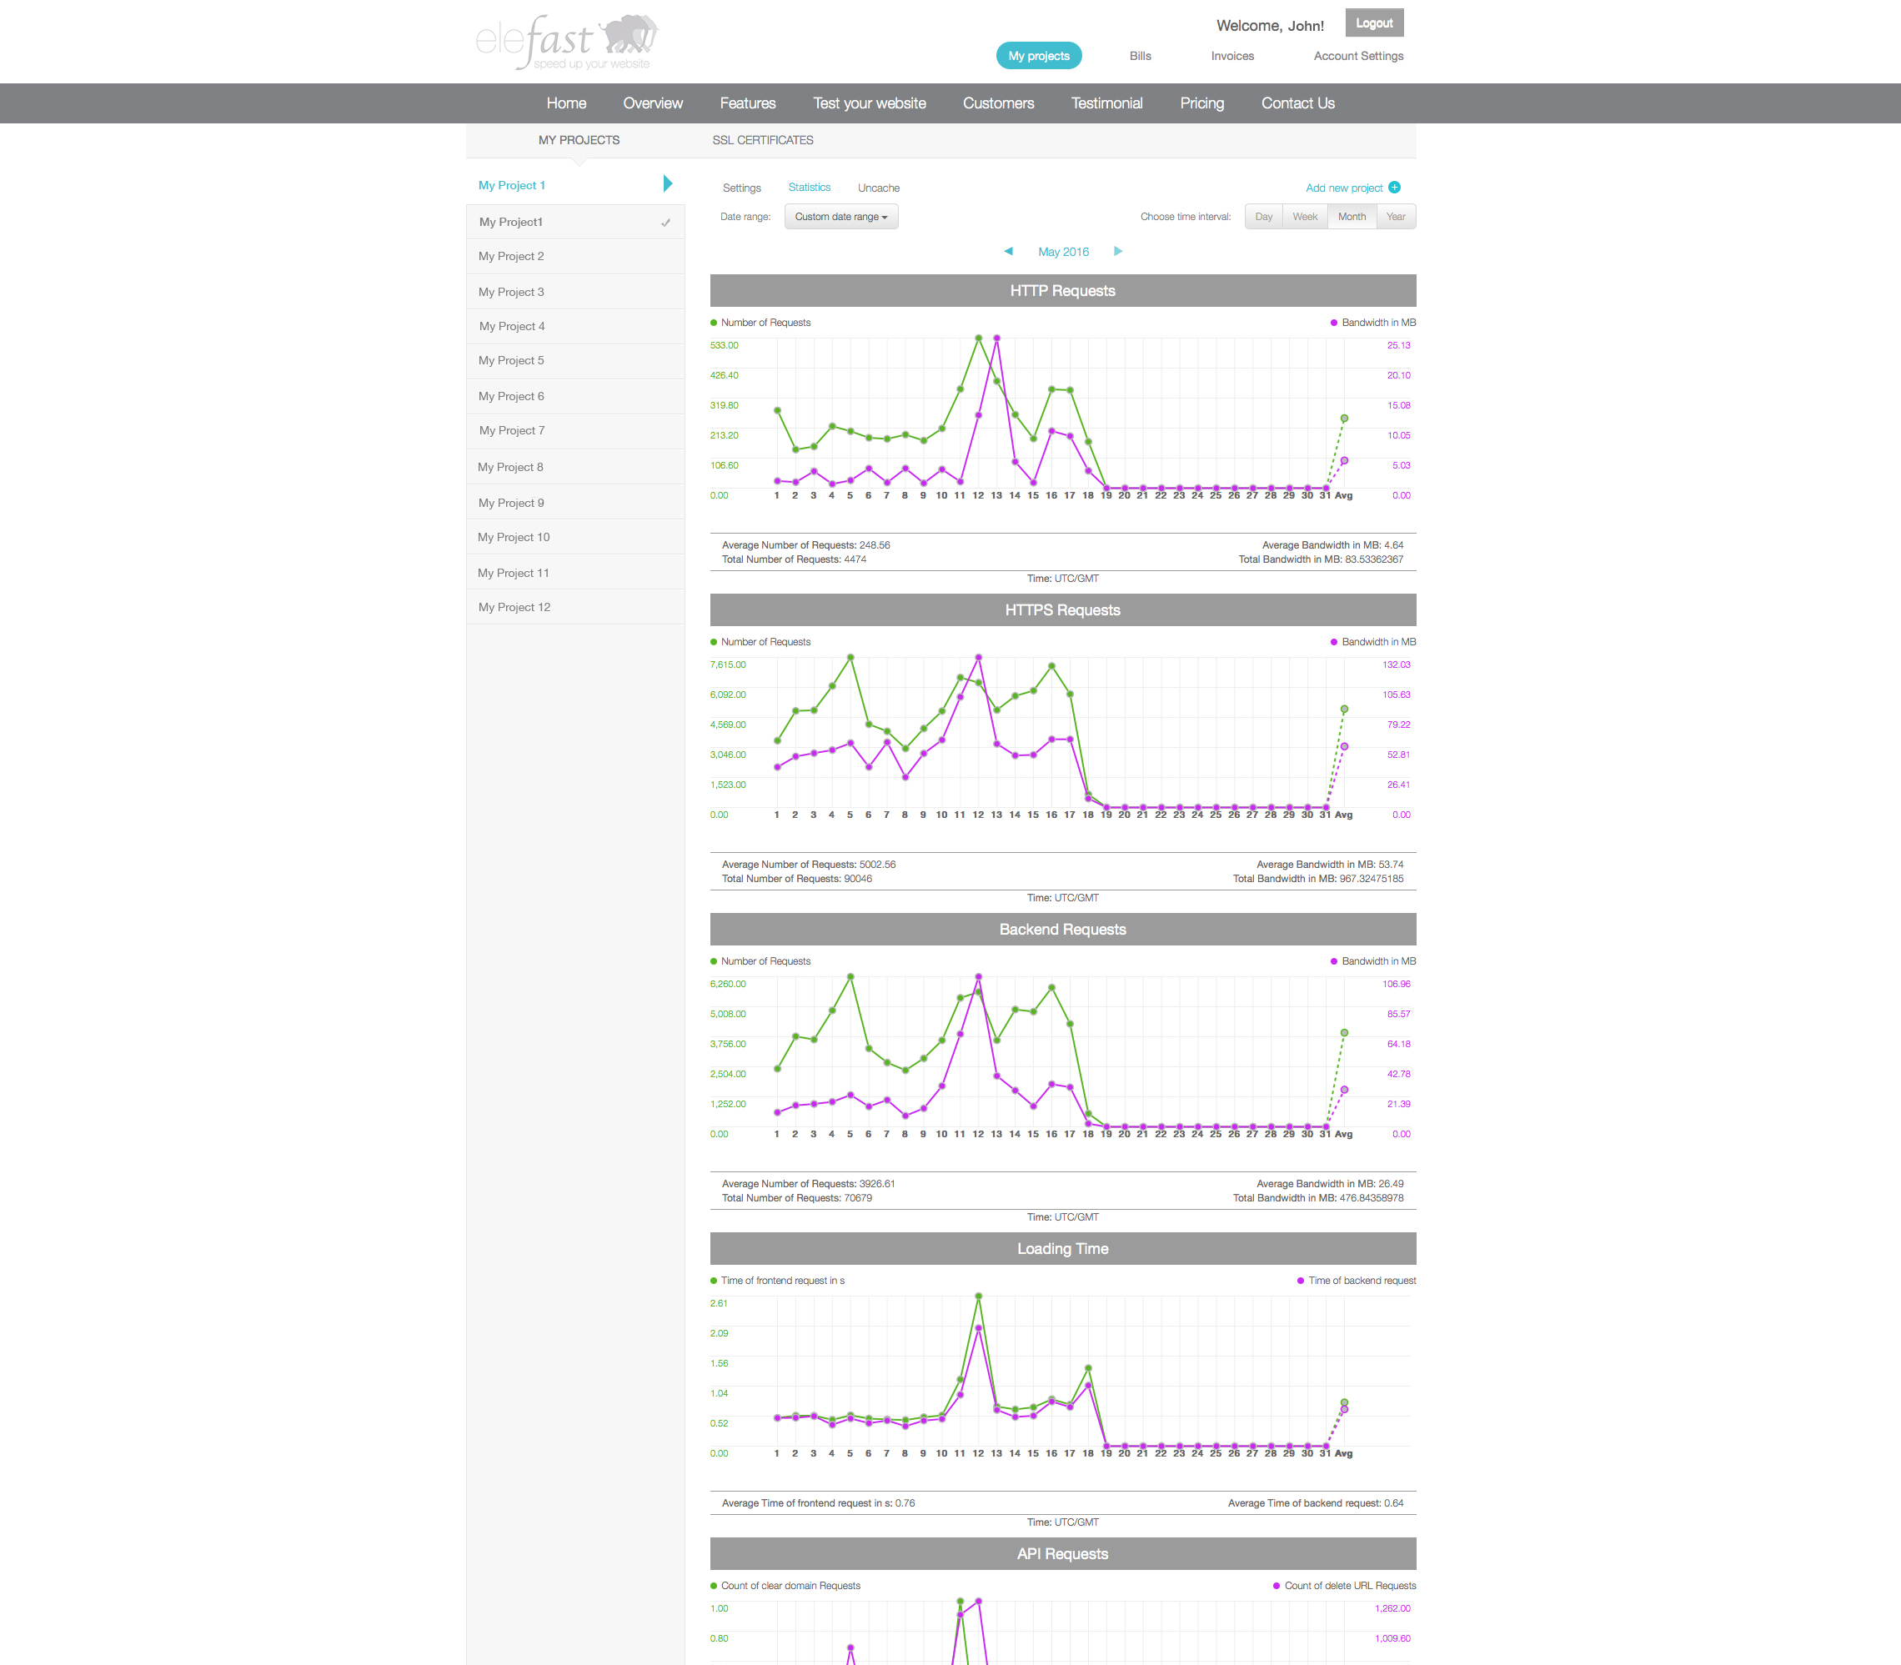The height and width of the screenshot is (1665, 1901).
Task: Click the HTTP requests data point for day 12
Action: (x=978, y=339)
